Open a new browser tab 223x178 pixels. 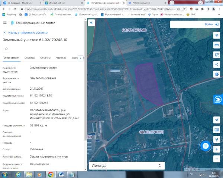click(x=172, y=3)
